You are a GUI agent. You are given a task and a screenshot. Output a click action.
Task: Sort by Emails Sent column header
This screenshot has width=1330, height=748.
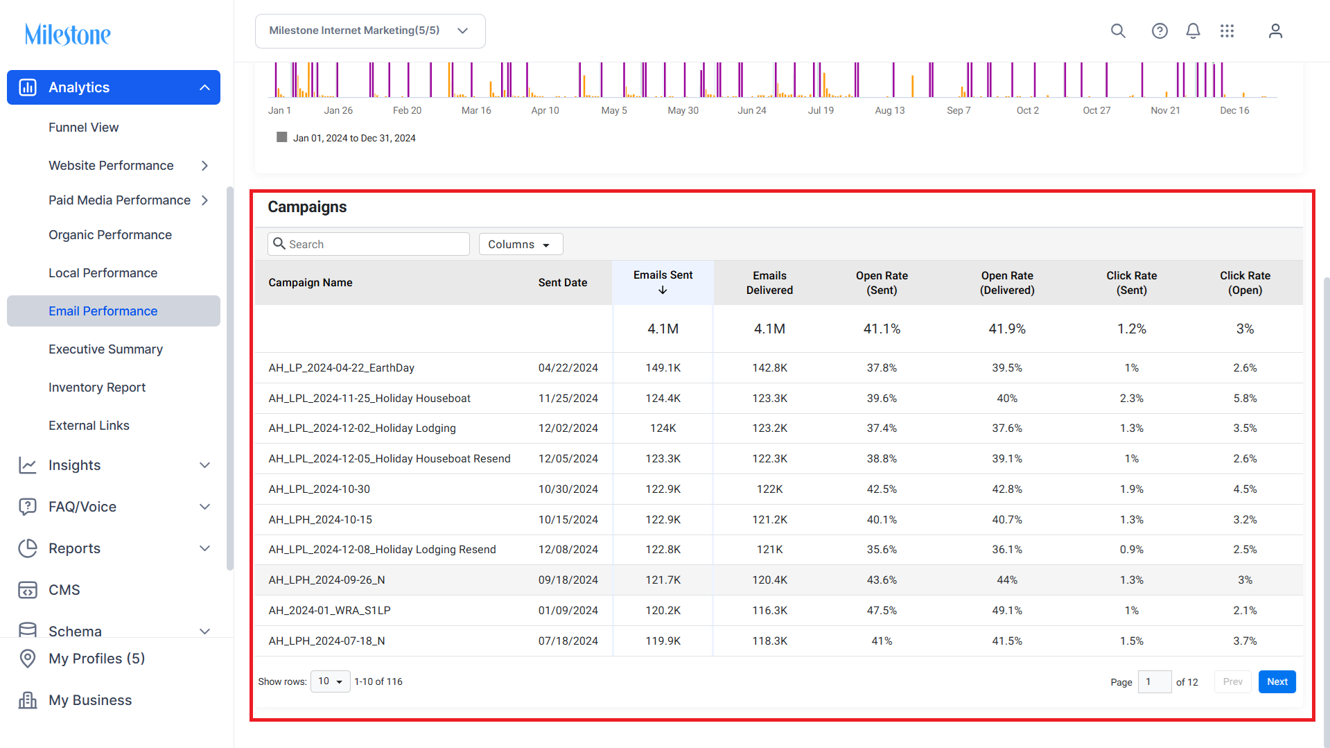coord(663,282)
